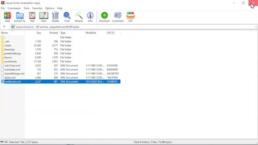Click the WinRAR title bar app icon
Screen dimensions: 258x145
click(x=3, y=3)
